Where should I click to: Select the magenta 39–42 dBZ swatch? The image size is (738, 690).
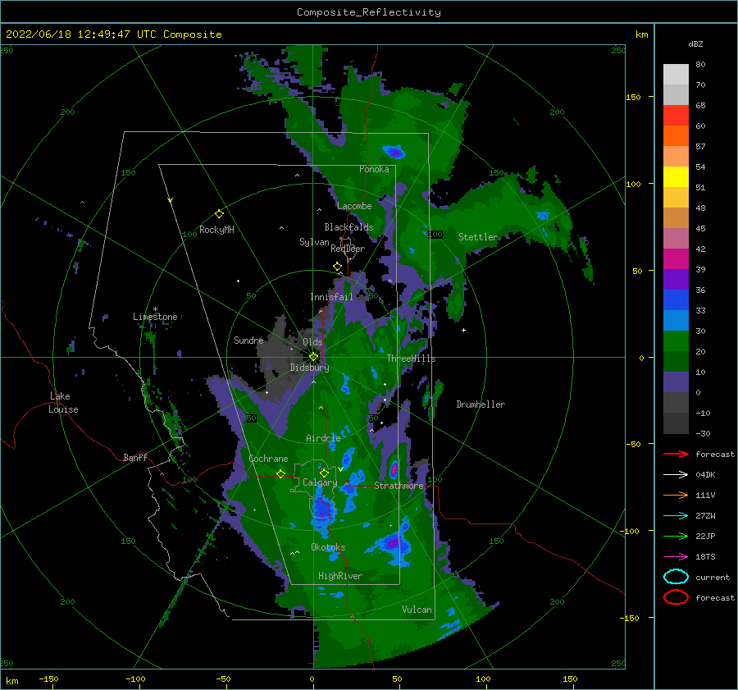click(676, 259)
